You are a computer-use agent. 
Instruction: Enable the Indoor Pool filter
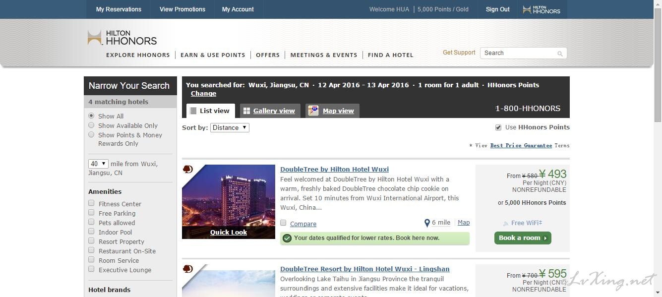pos(91,231)
